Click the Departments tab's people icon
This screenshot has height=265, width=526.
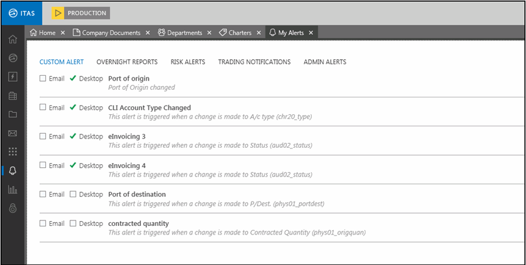tap(161, 32)
